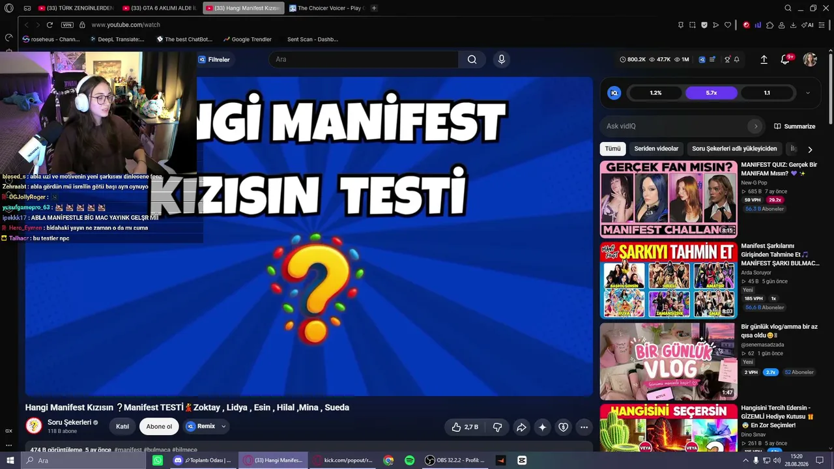Screen dimensions: 834x469
Task: Open 'Hangisini Tercih Edersin' video title
Action: (777, 416)
